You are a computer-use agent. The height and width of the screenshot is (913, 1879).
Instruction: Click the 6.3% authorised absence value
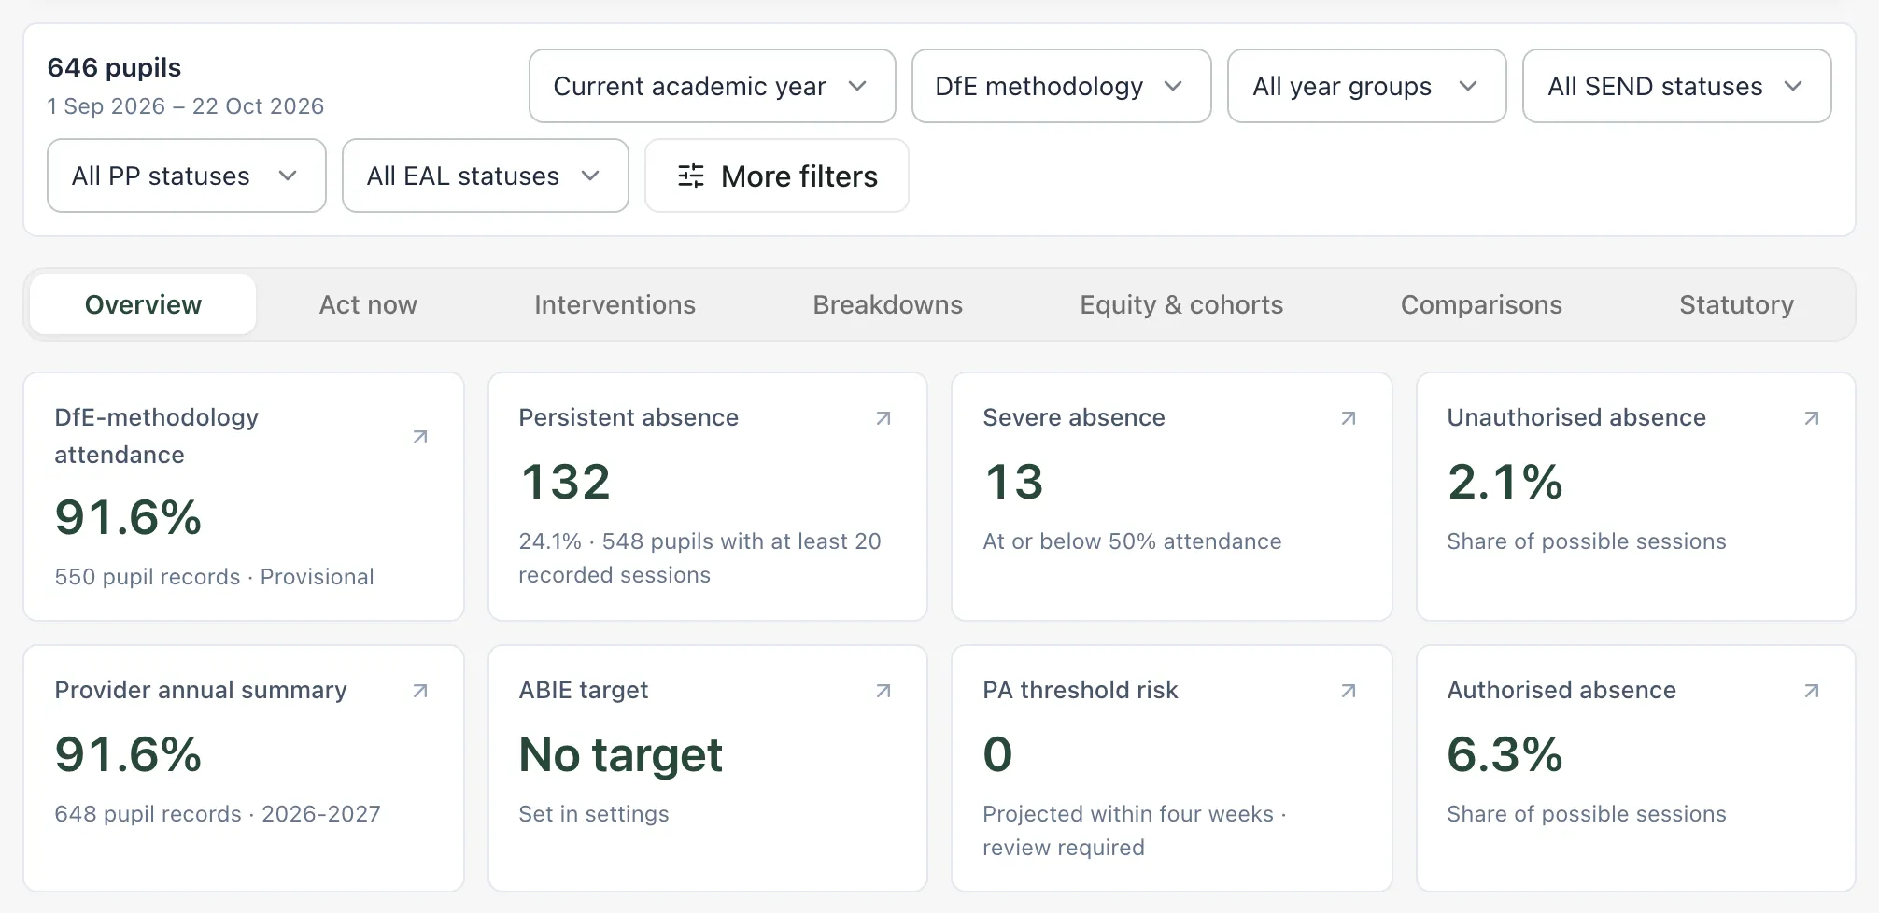click(1505, 754)
